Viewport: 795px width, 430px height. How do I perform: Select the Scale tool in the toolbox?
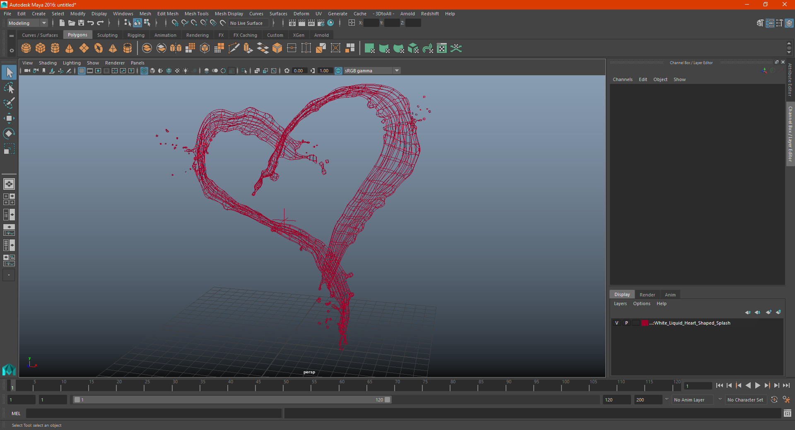9,149
